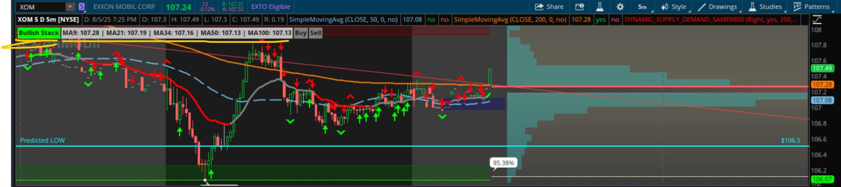Click the chart alert book icon
This screenshot has height=187, width=841.
tap(579, 7)
